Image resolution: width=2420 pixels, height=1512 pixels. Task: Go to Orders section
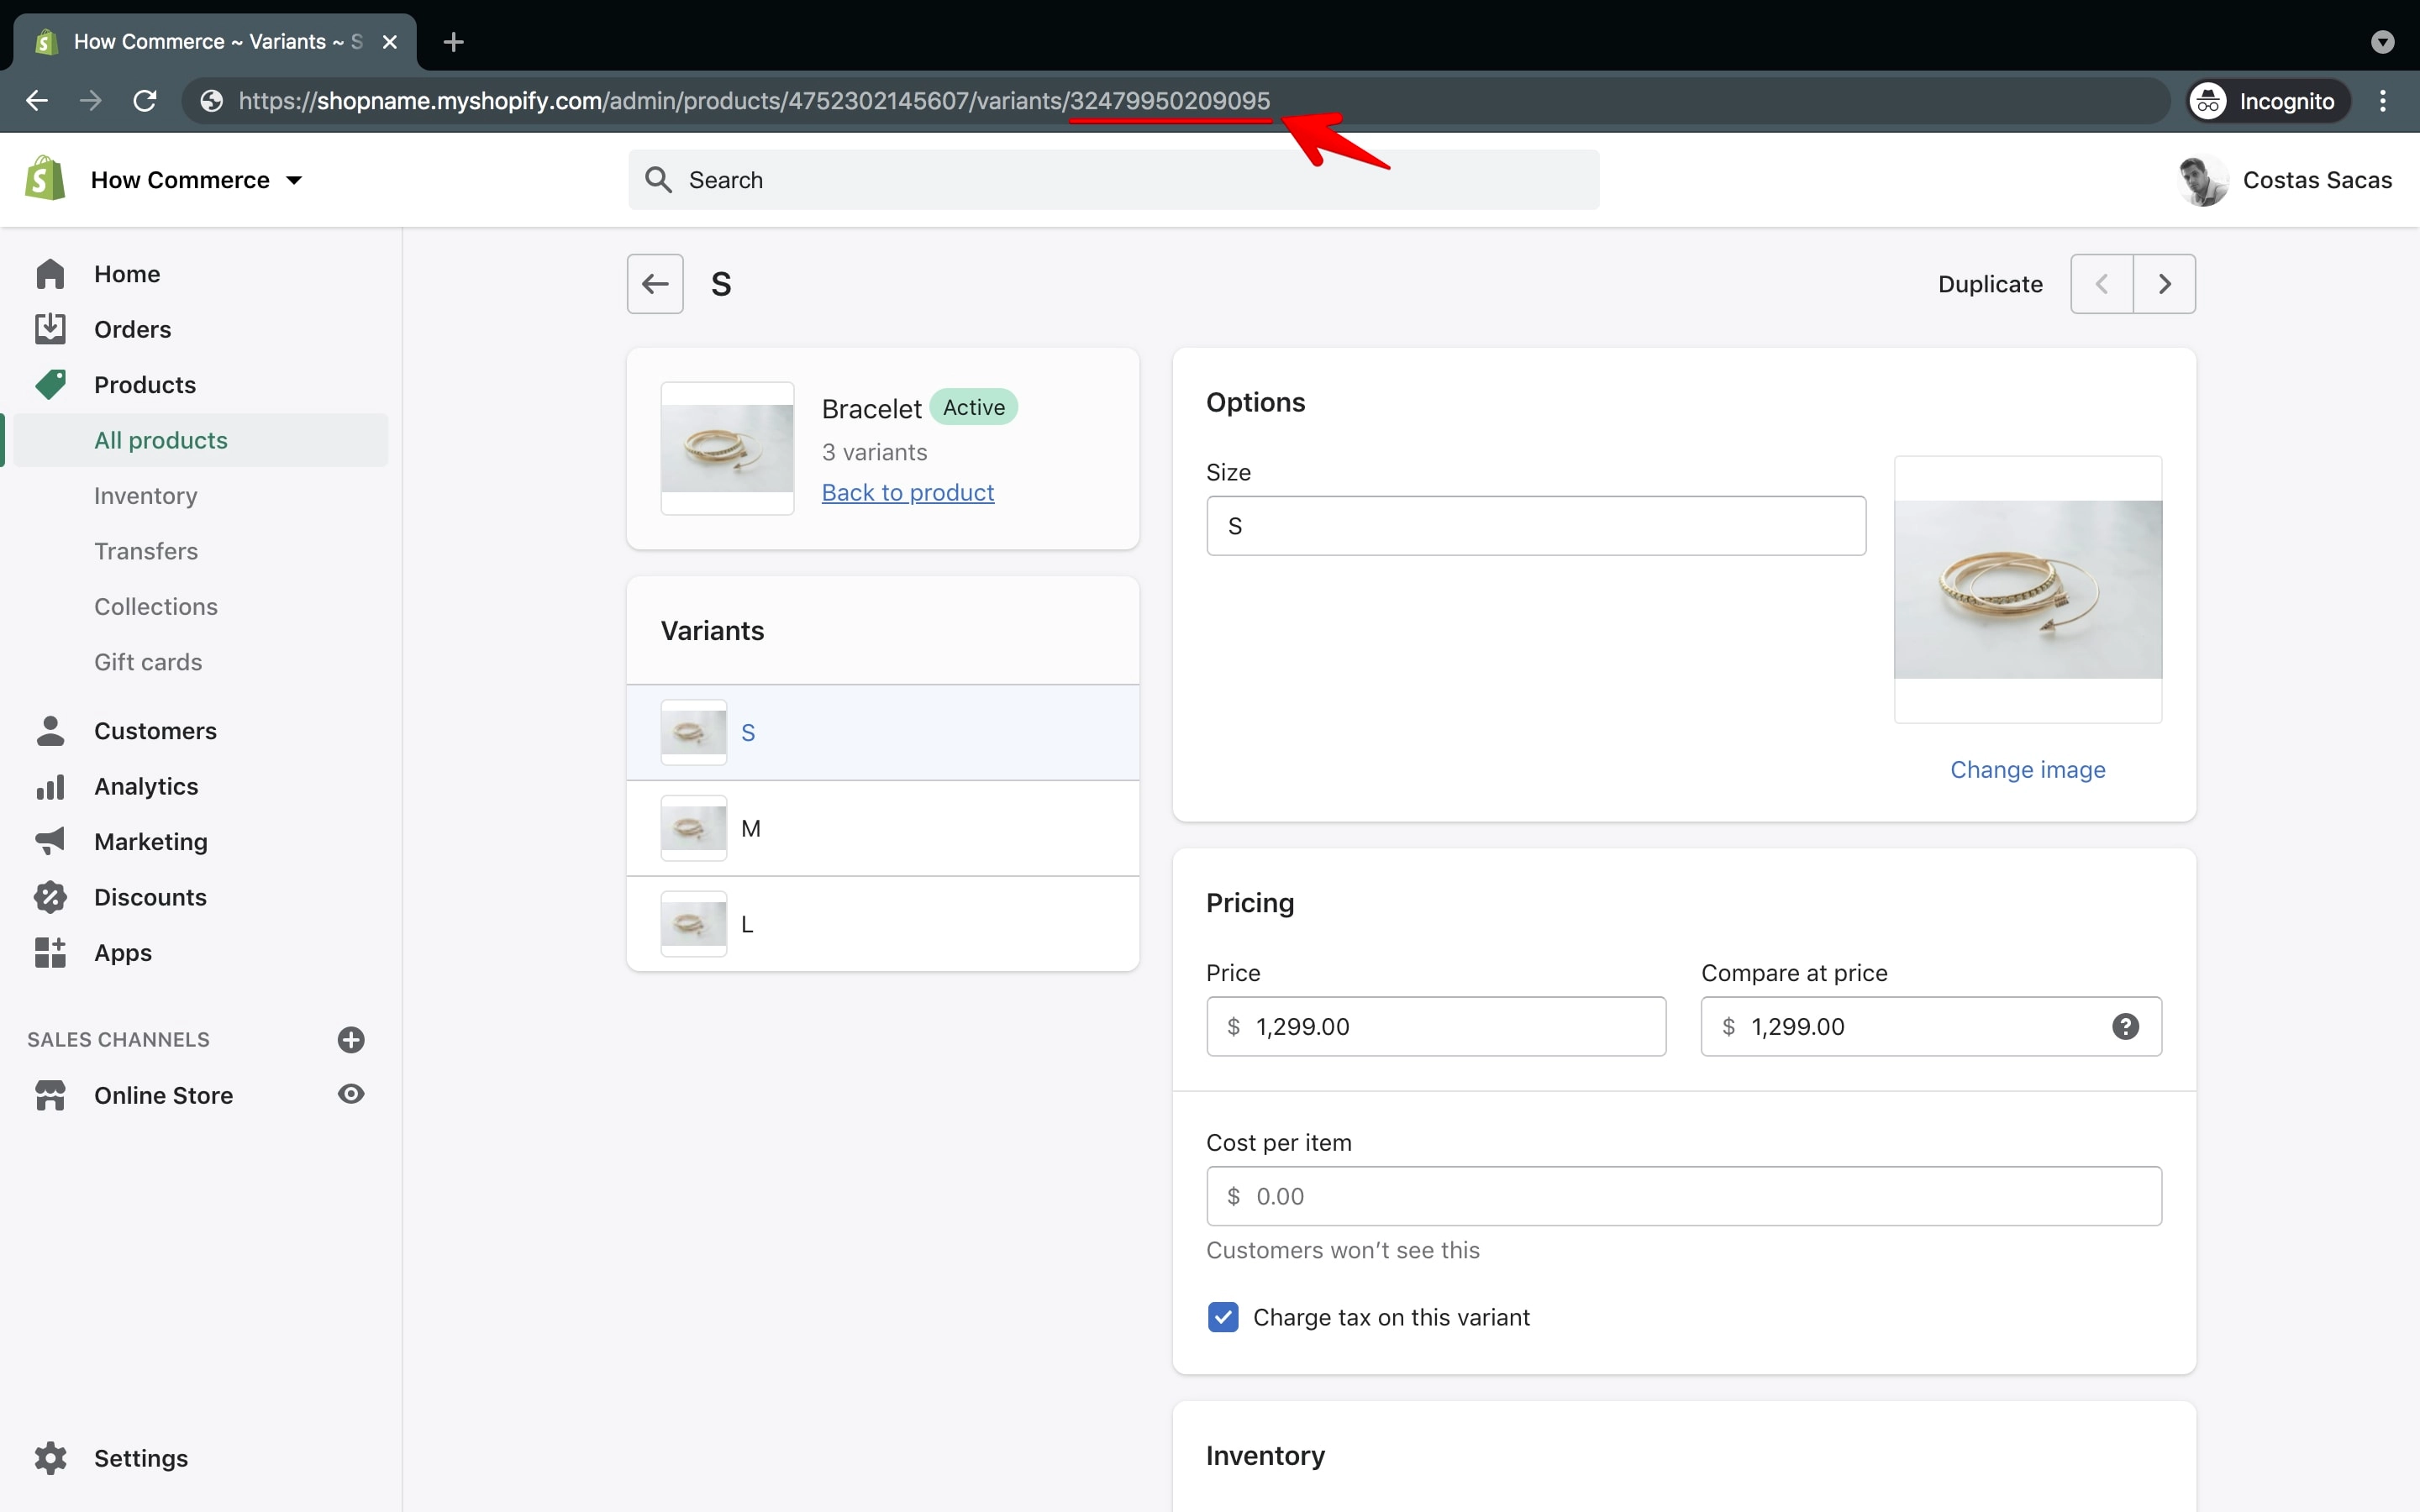tap(132, 329)
